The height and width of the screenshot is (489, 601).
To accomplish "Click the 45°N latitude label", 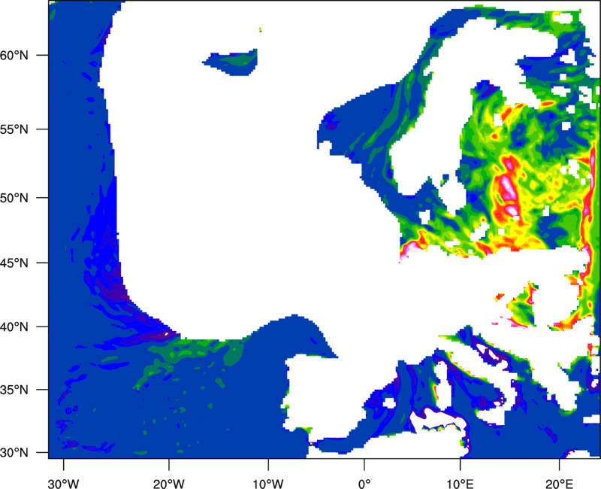I will pos(26,263).
